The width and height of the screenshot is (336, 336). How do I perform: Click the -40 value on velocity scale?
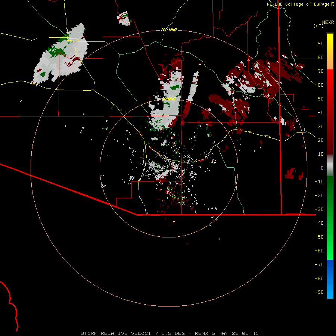pos(319,223)
